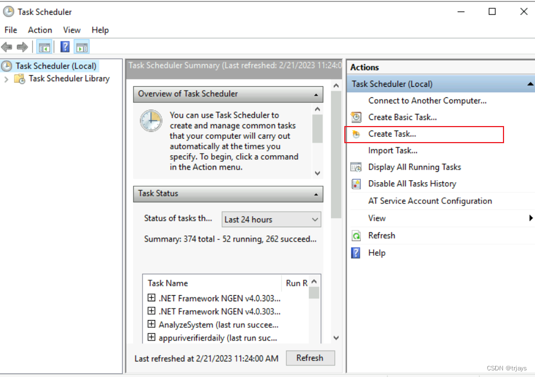Toggle the Show/Hide Action Pane toolbar icon
The width and height of the screenshot is (535, 377).
[x=82, y=47]
